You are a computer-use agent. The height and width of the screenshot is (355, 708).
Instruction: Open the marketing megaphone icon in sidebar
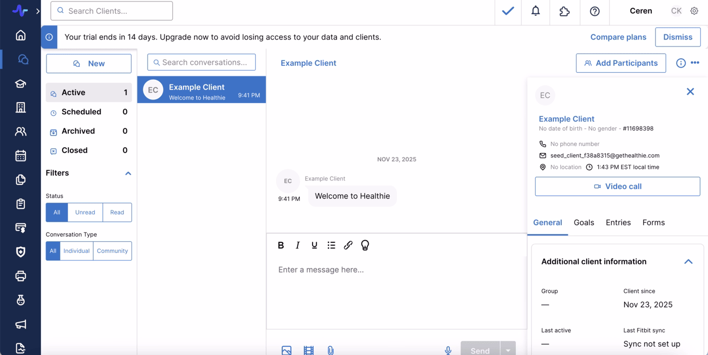tap(20, 324)
